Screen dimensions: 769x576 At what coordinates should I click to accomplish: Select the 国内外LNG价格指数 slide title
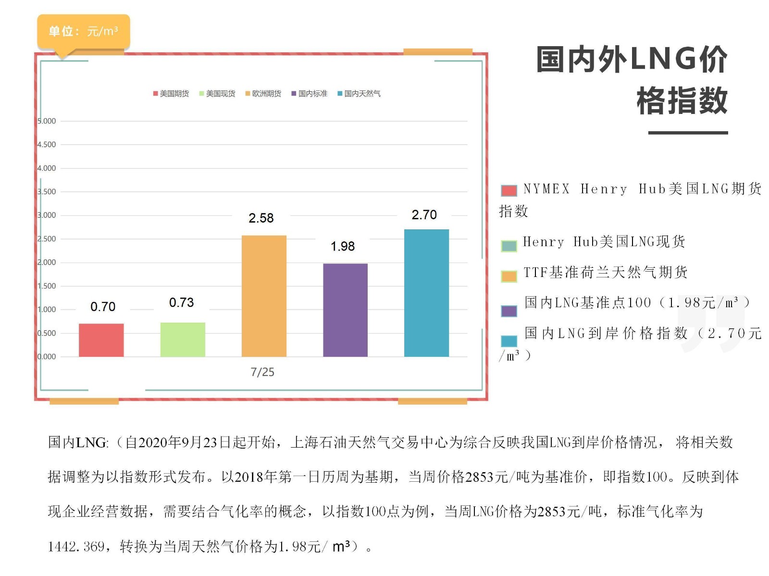[632, 80]
